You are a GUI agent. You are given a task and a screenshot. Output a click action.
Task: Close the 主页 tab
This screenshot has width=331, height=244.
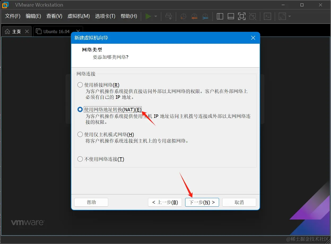point(27,32)
